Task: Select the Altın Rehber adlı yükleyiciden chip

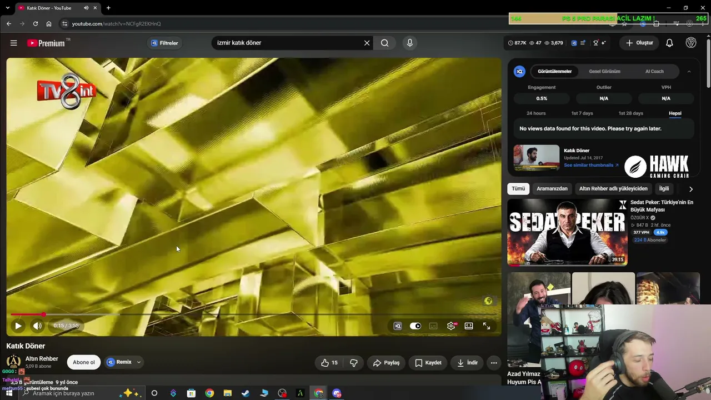Action: coord(613,189)
